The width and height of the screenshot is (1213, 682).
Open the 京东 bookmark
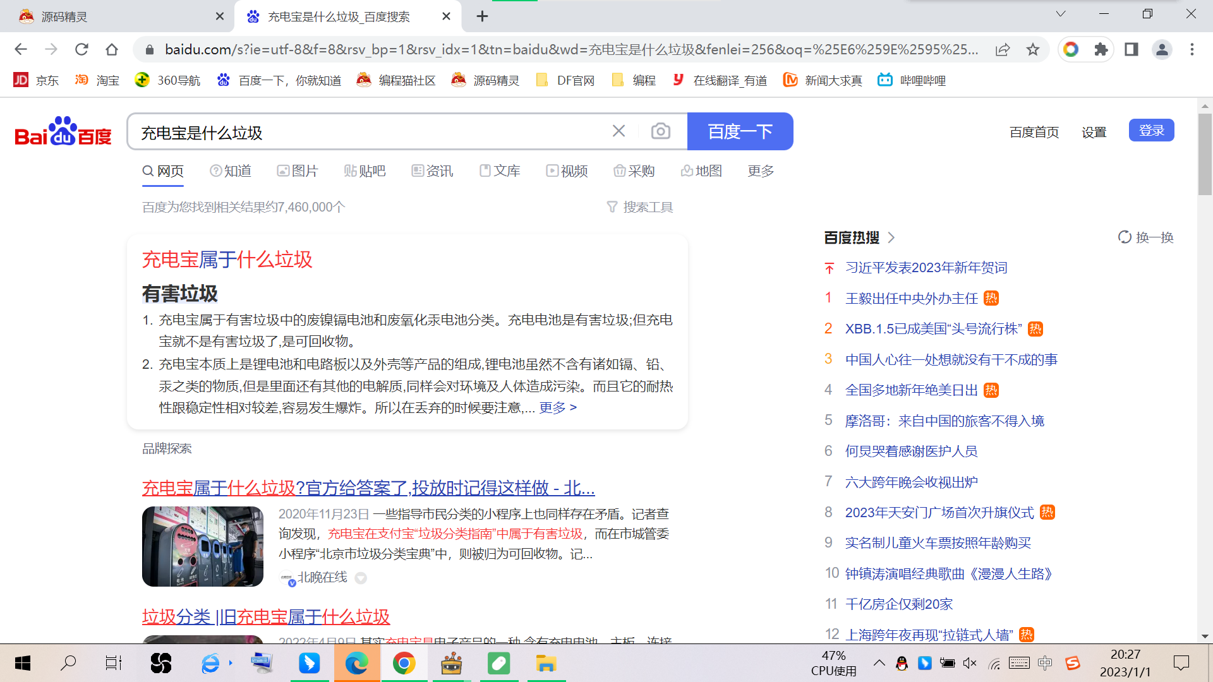(x=36, y=80)
